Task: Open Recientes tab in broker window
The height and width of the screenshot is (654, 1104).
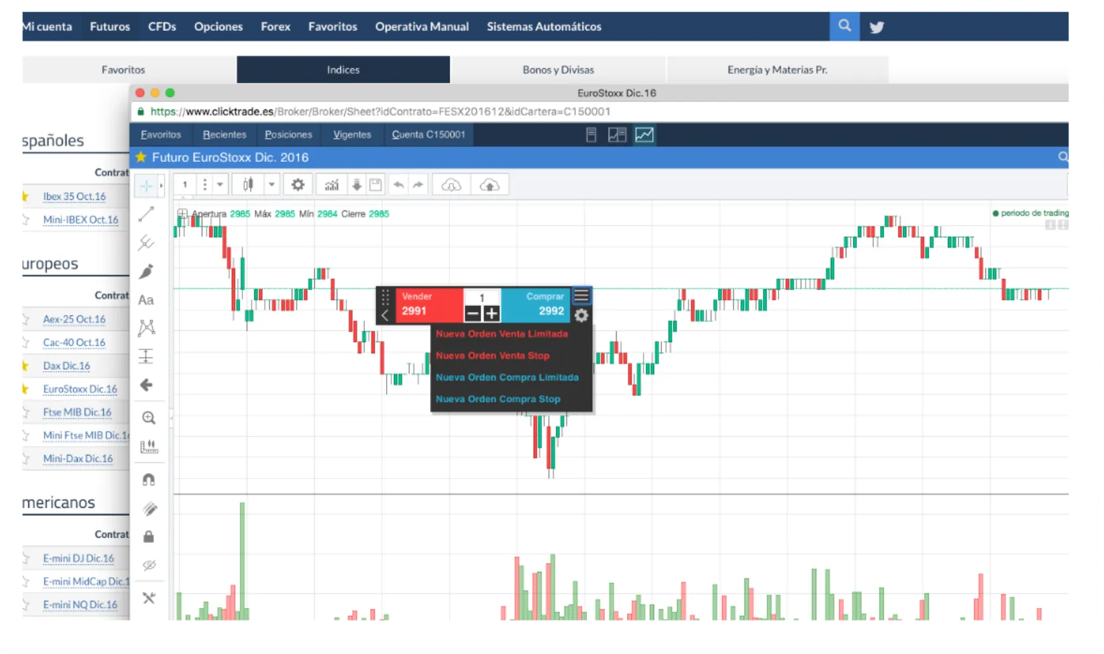Action: point(225,134)
